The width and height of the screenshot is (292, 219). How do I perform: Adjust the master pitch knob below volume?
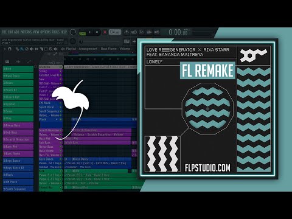(72, 41)
